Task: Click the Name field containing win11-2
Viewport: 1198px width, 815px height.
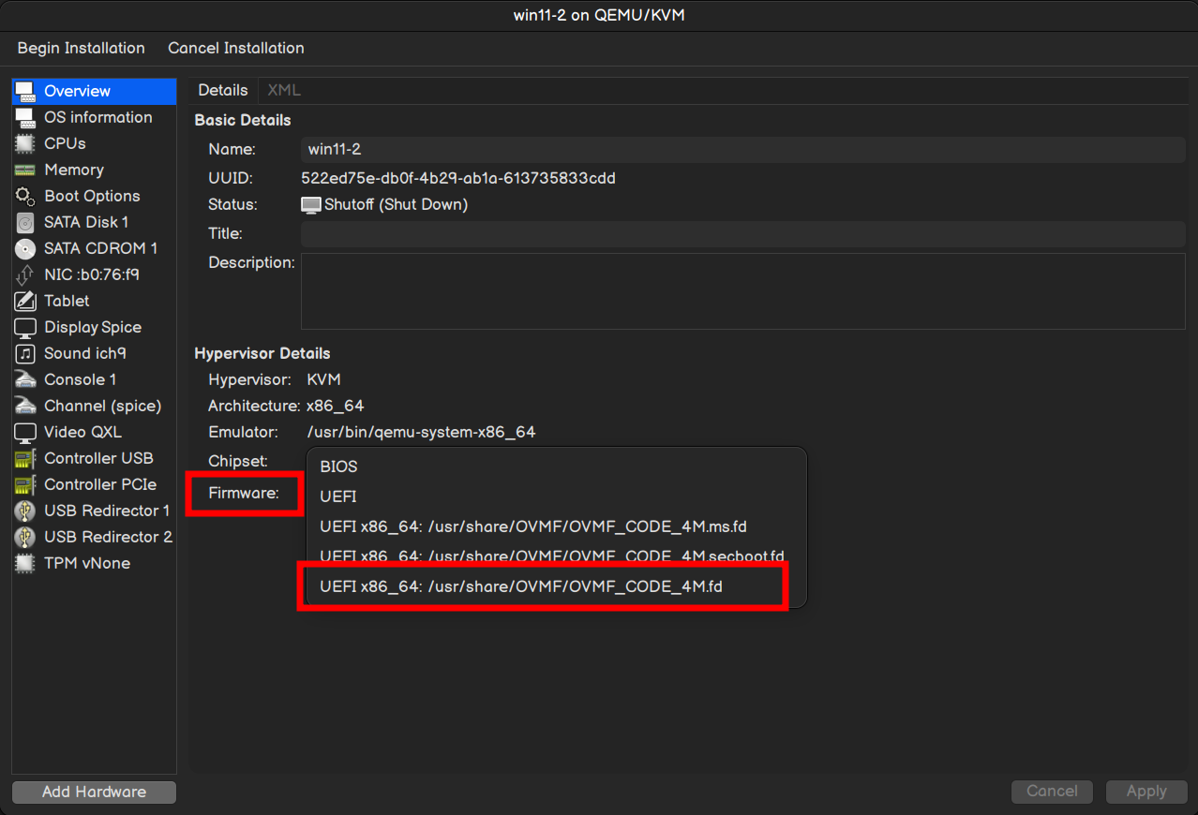Action: [x=743, y=149]
